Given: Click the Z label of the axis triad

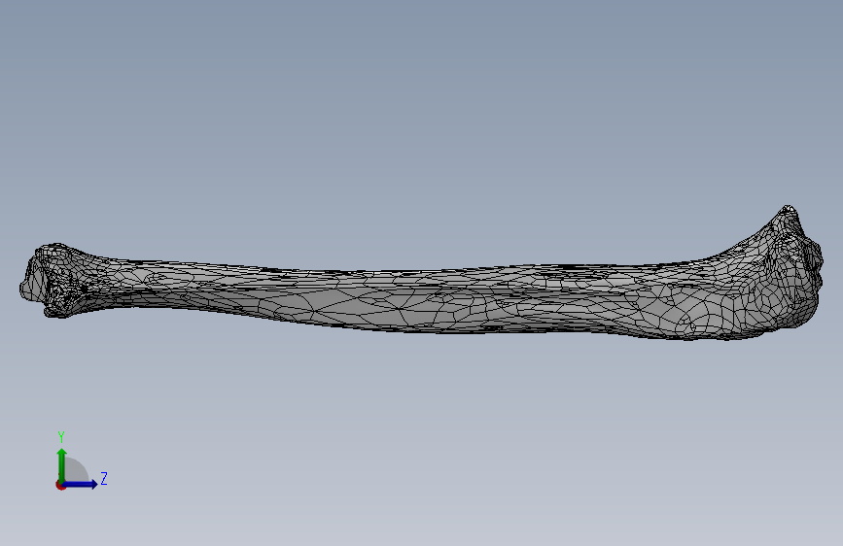Looking at the screenshot, I should click(104, 478).
